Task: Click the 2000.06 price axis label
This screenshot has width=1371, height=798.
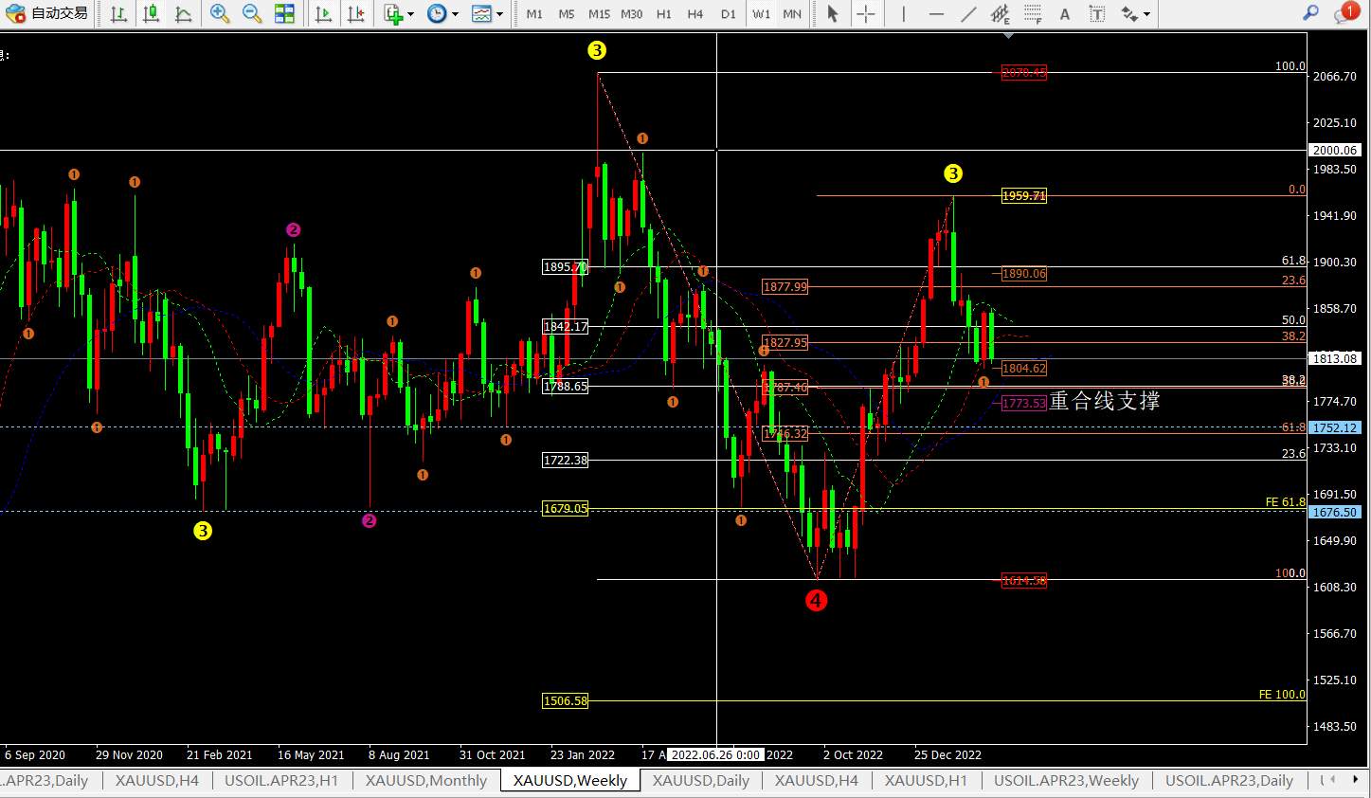Action: pyautogui.click(x=1335, y=151)
